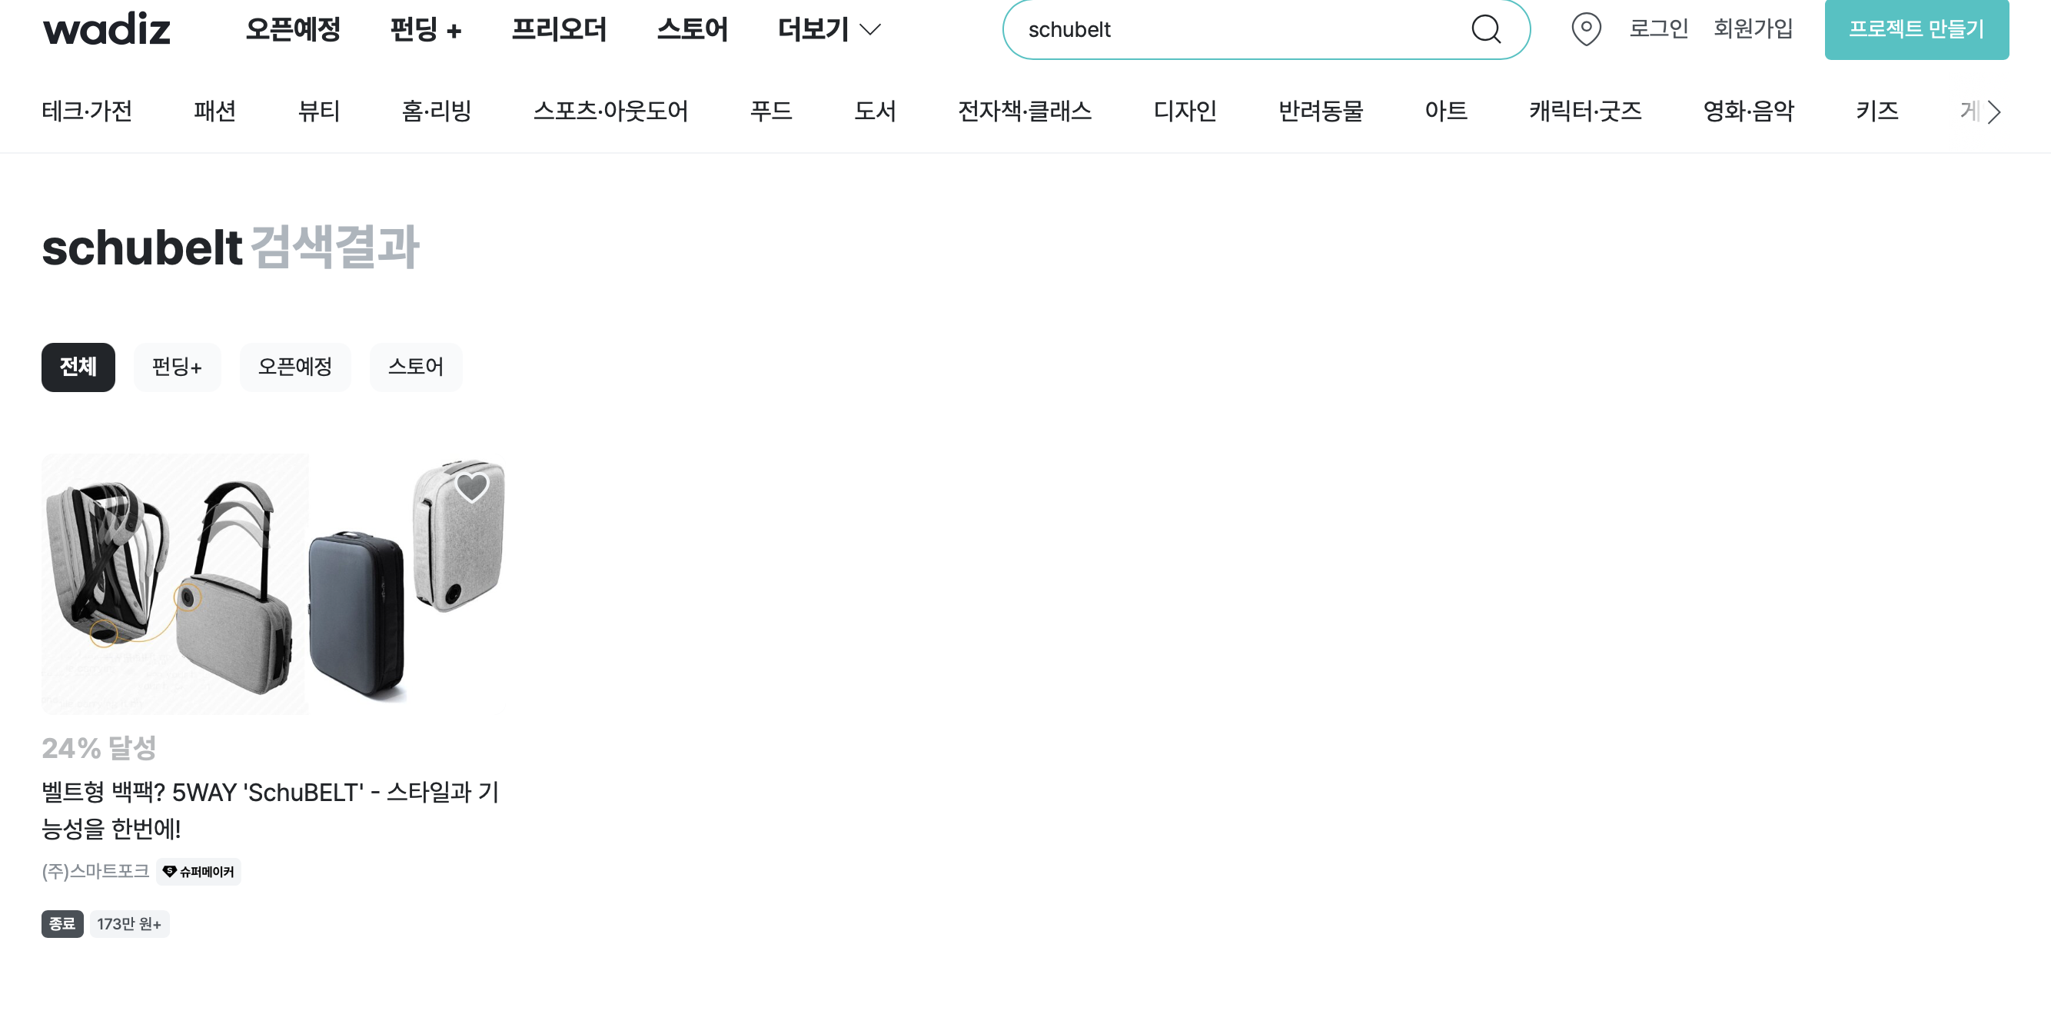Select the 오픈예정 filter chip
Screen dimensions: 2051x1024
(294, 367)
